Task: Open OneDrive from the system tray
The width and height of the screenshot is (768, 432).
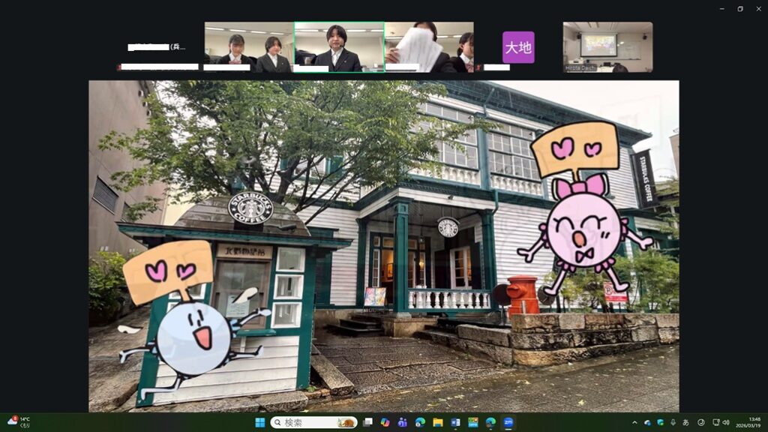Action: (x=647, y=422)
